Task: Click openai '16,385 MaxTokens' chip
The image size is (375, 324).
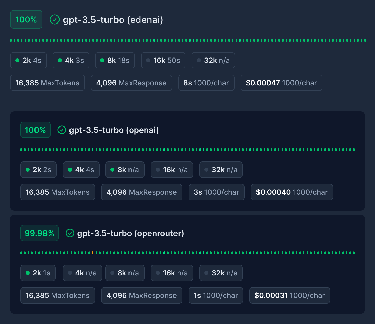Action: [x=58, y=192]
